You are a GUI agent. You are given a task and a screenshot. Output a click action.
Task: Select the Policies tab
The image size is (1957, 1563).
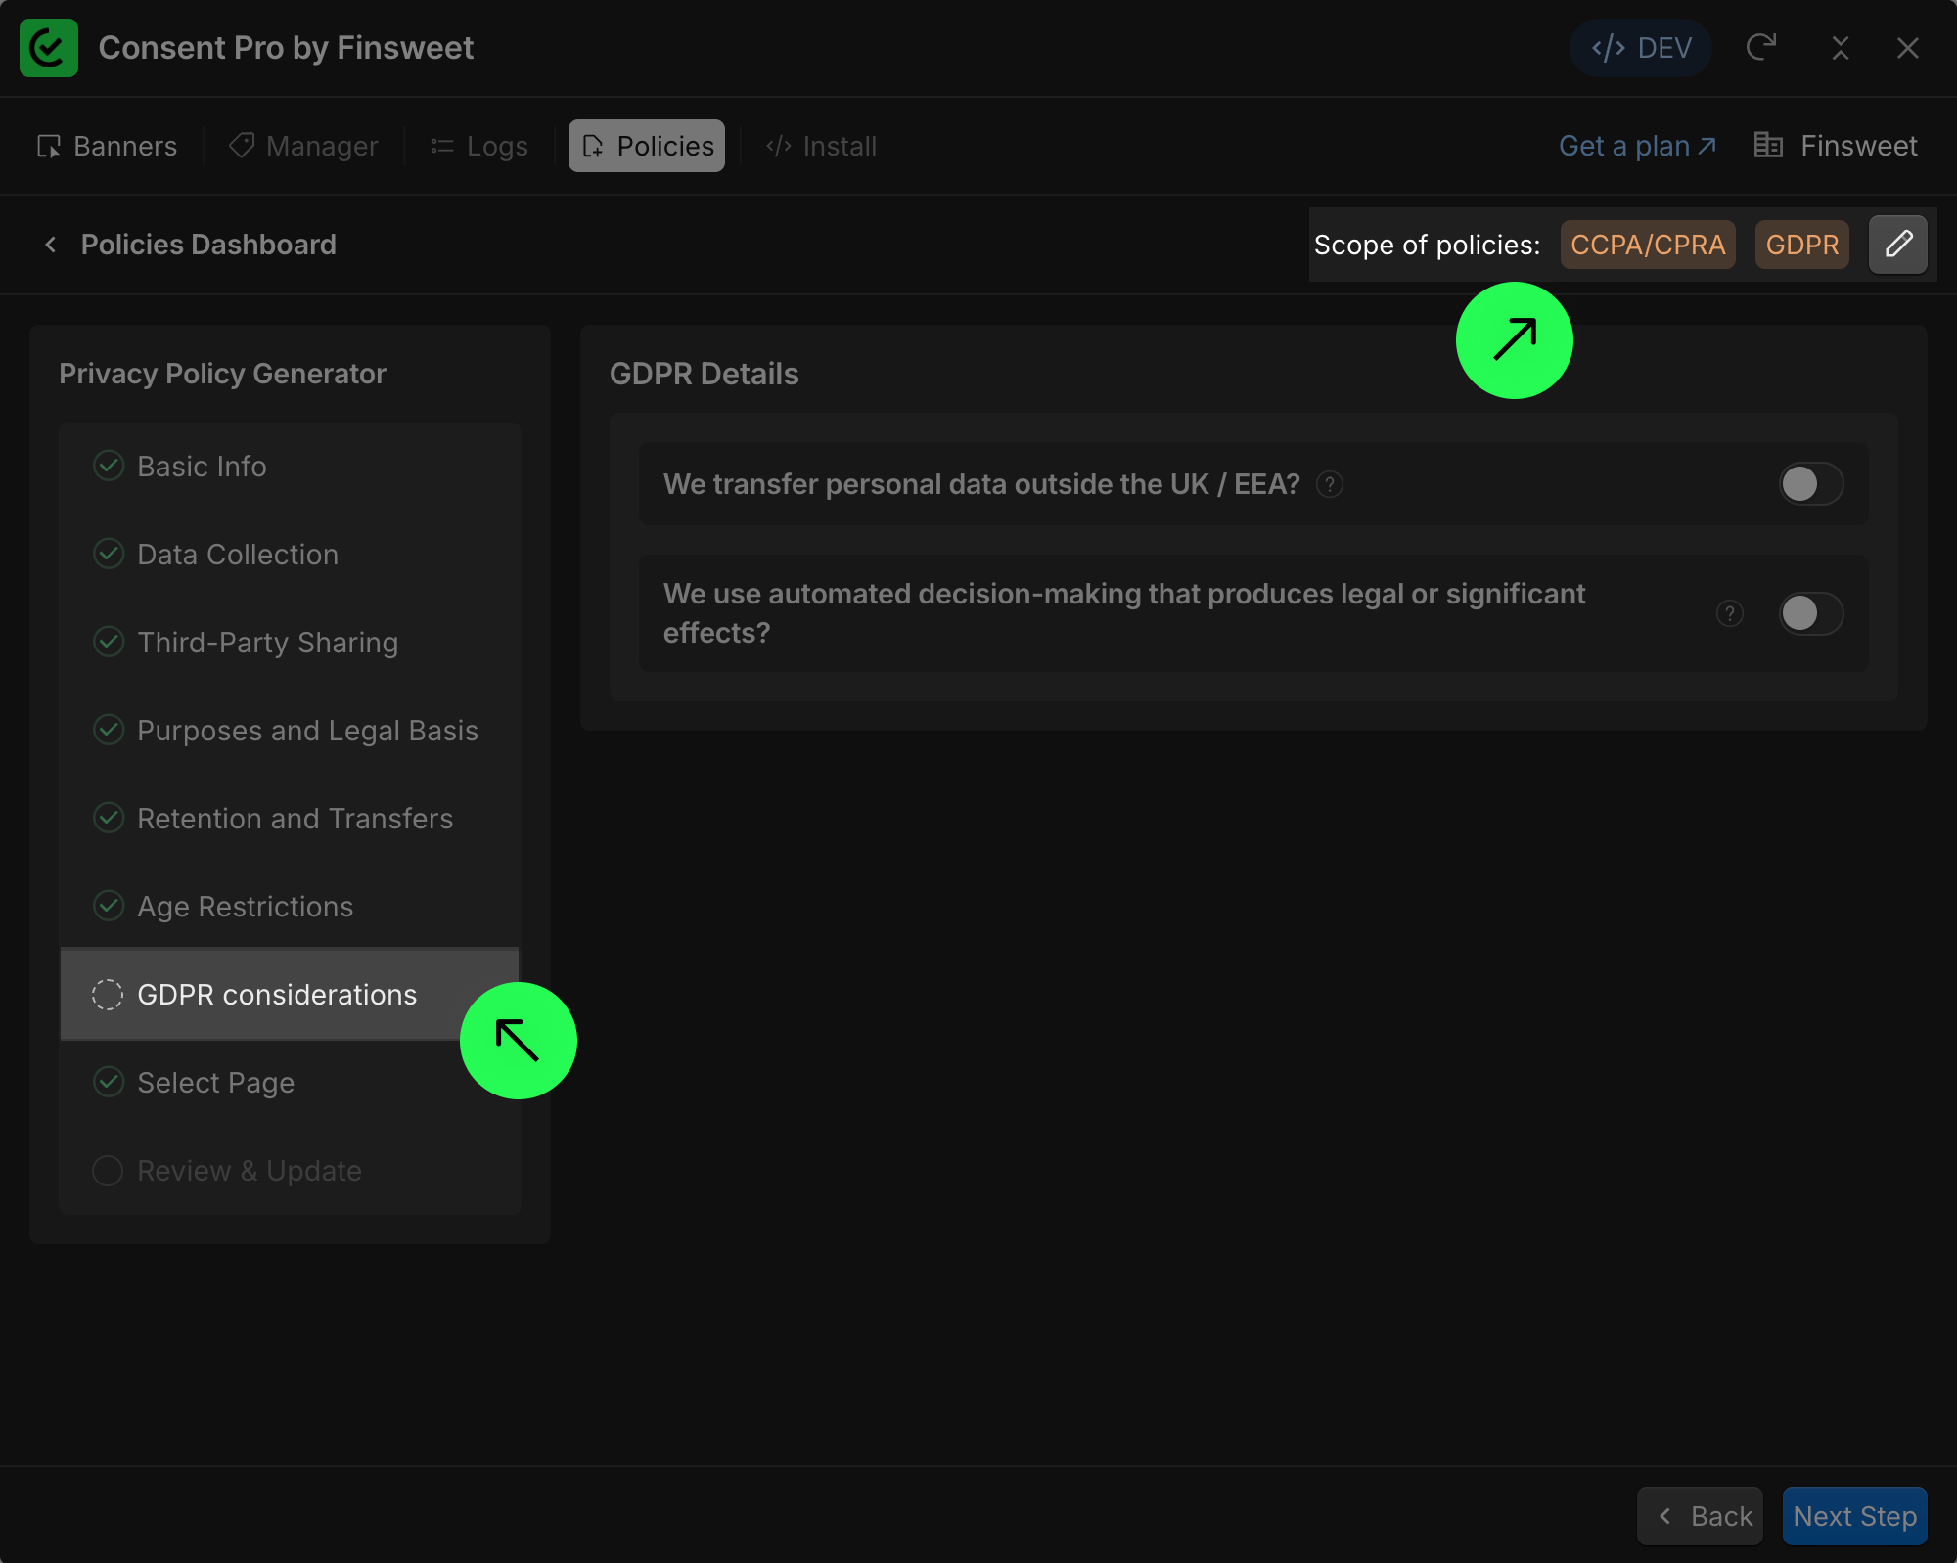[647, 146]
